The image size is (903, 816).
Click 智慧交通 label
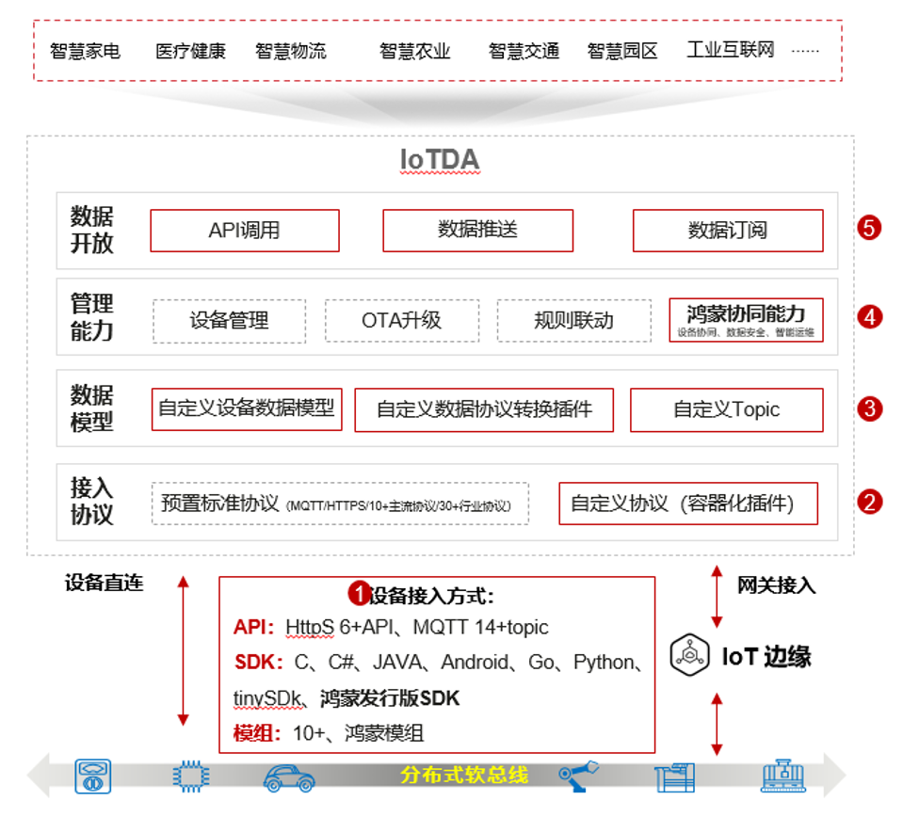click(x=524, y=51)
